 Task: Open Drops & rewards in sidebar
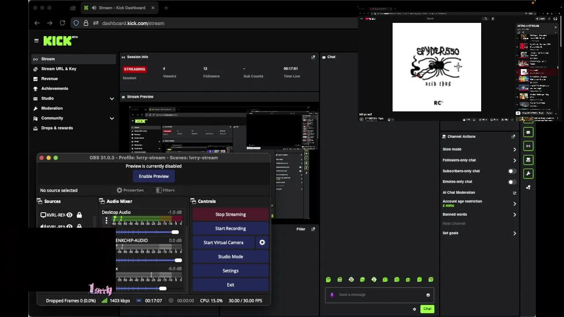(x=74, y=128)
